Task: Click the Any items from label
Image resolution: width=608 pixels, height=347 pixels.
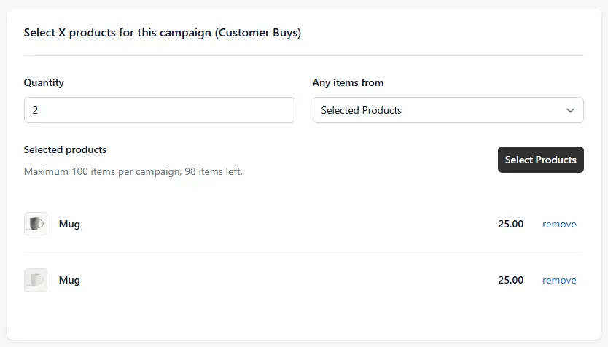Action: 348,82
